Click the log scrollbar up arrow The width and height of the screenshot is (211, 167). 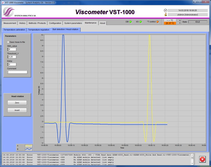coord(192,155)
